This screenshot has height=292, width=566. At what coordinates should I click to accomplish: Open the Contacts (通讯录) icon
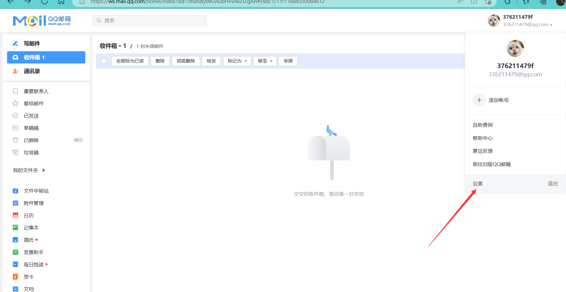15,71
